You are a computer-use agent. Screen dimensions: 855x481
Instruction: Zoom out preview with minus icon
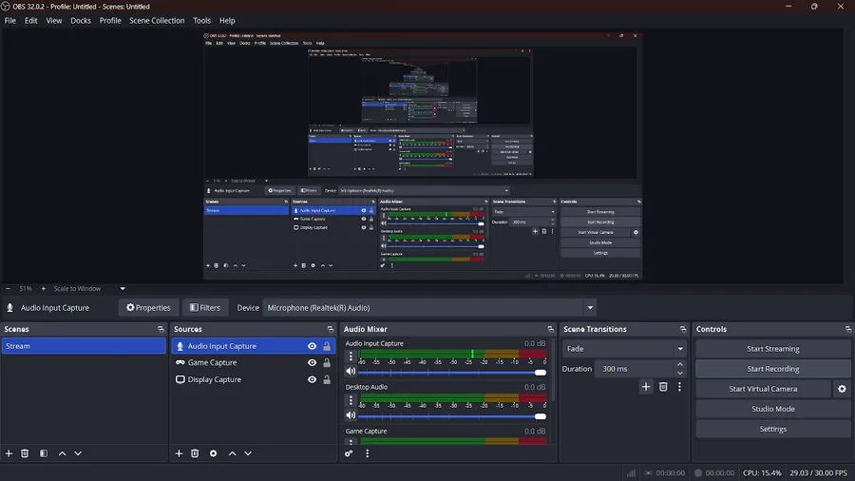click(x=9, y=288)
